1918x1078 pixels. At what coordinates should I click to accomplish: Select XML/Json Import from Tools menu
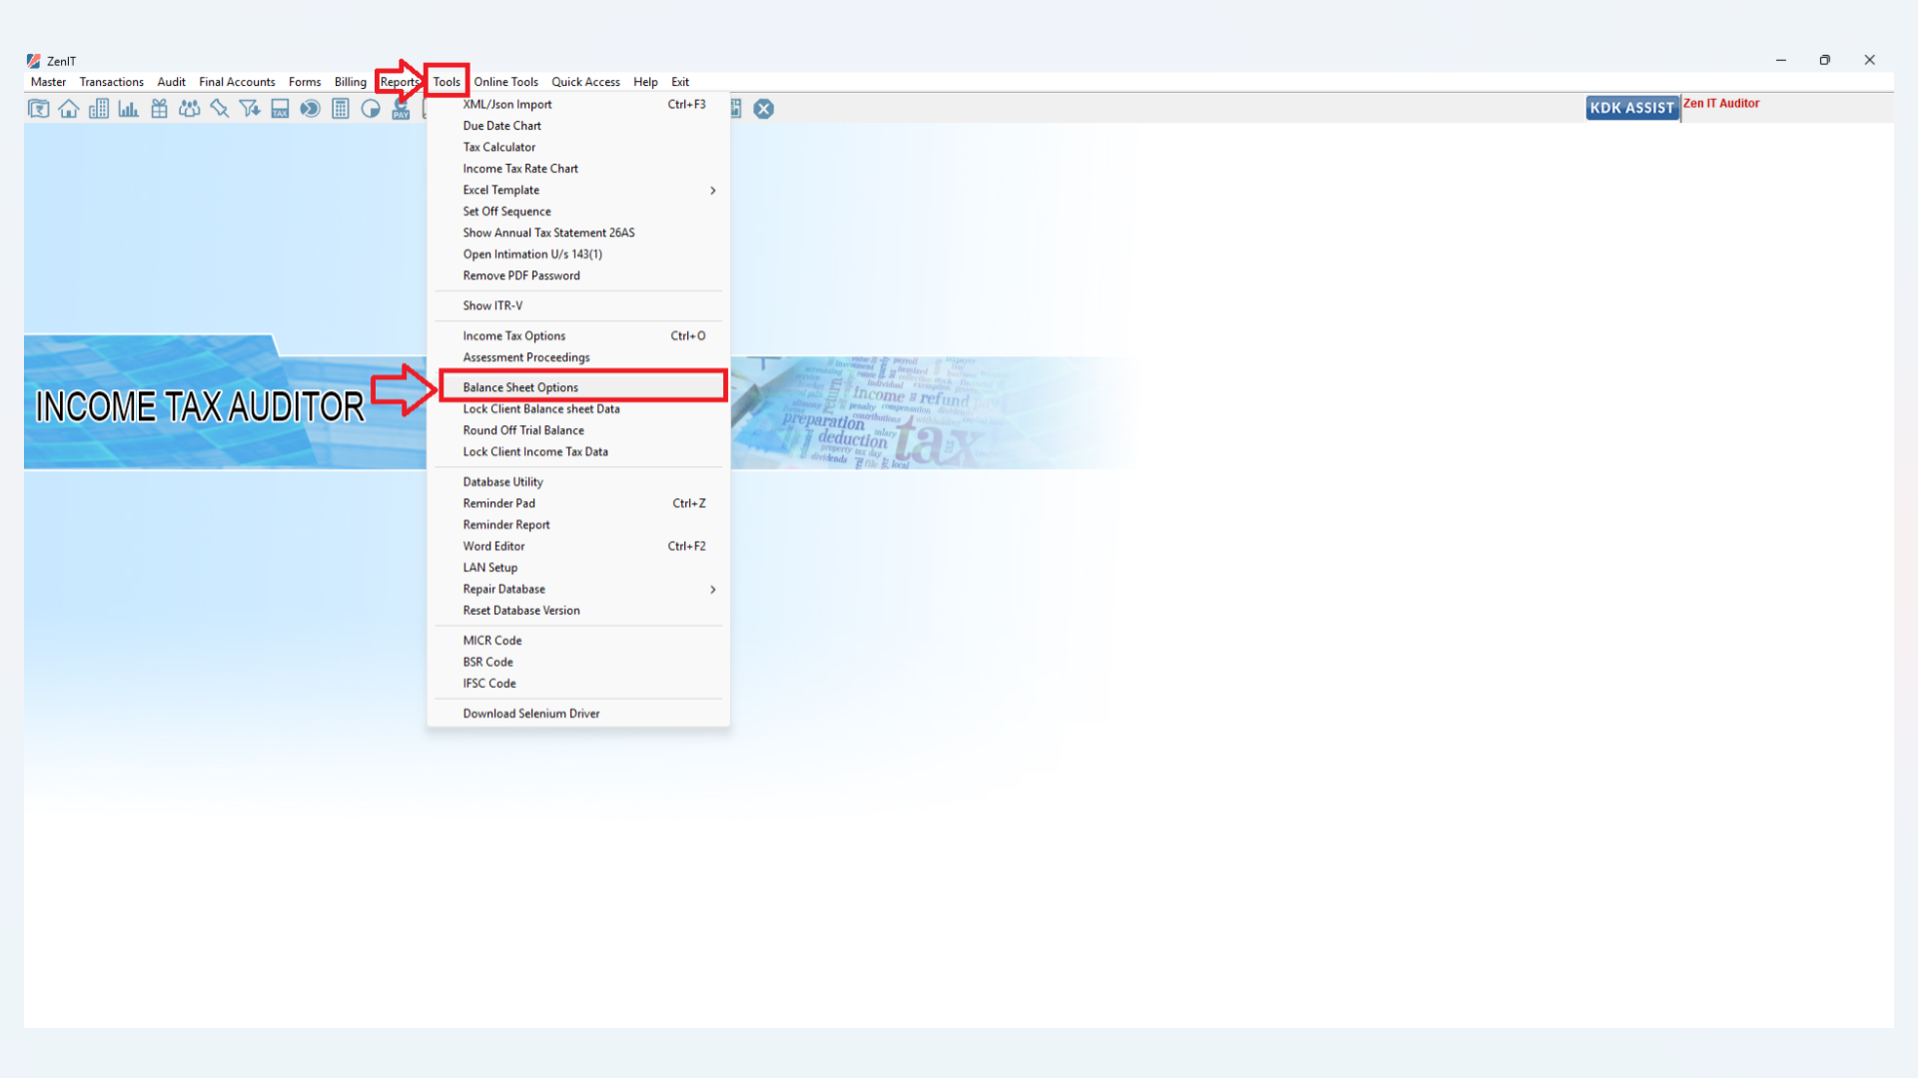[x=578, y=105]
